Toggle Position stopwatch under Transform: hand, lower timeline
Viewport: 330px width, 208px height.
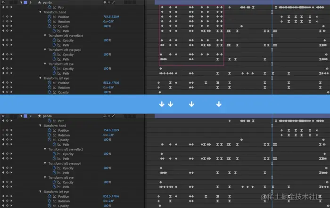tap(49, 130)
